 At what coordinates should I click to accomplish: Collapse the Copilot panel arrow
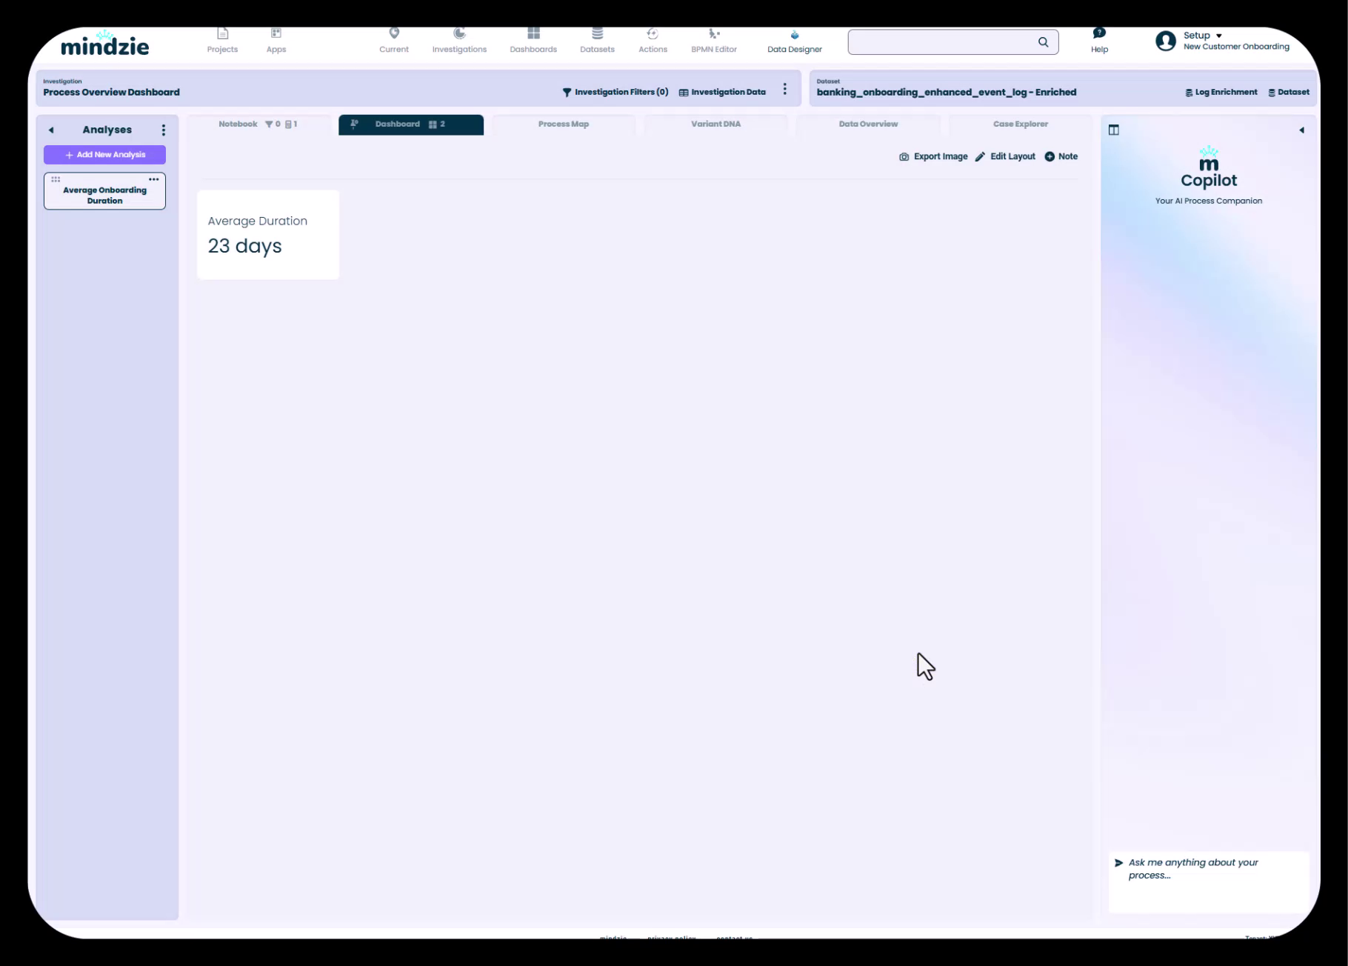click(1301, 130)
